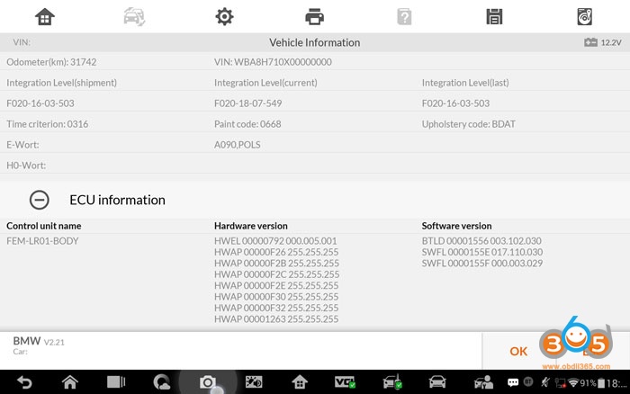Select the Odometer(km): 31742 entry
Image resolution: width=630 pixels, height=394 pixels.
point(51,62)
